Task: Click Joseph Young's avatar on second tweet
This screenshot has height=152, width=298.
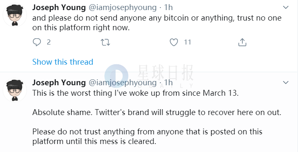Action: point(15,90)
